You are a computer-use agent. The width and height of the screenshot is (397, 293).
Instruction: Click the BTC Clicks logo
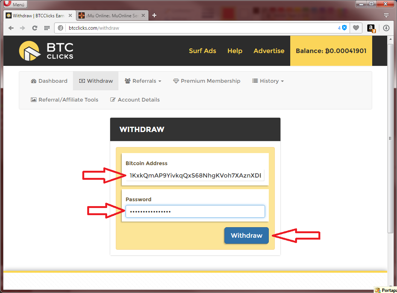[46, 51]
